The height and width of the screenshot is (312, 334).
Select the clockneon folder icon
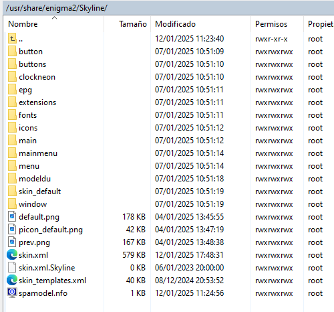(x=12, y=77)
